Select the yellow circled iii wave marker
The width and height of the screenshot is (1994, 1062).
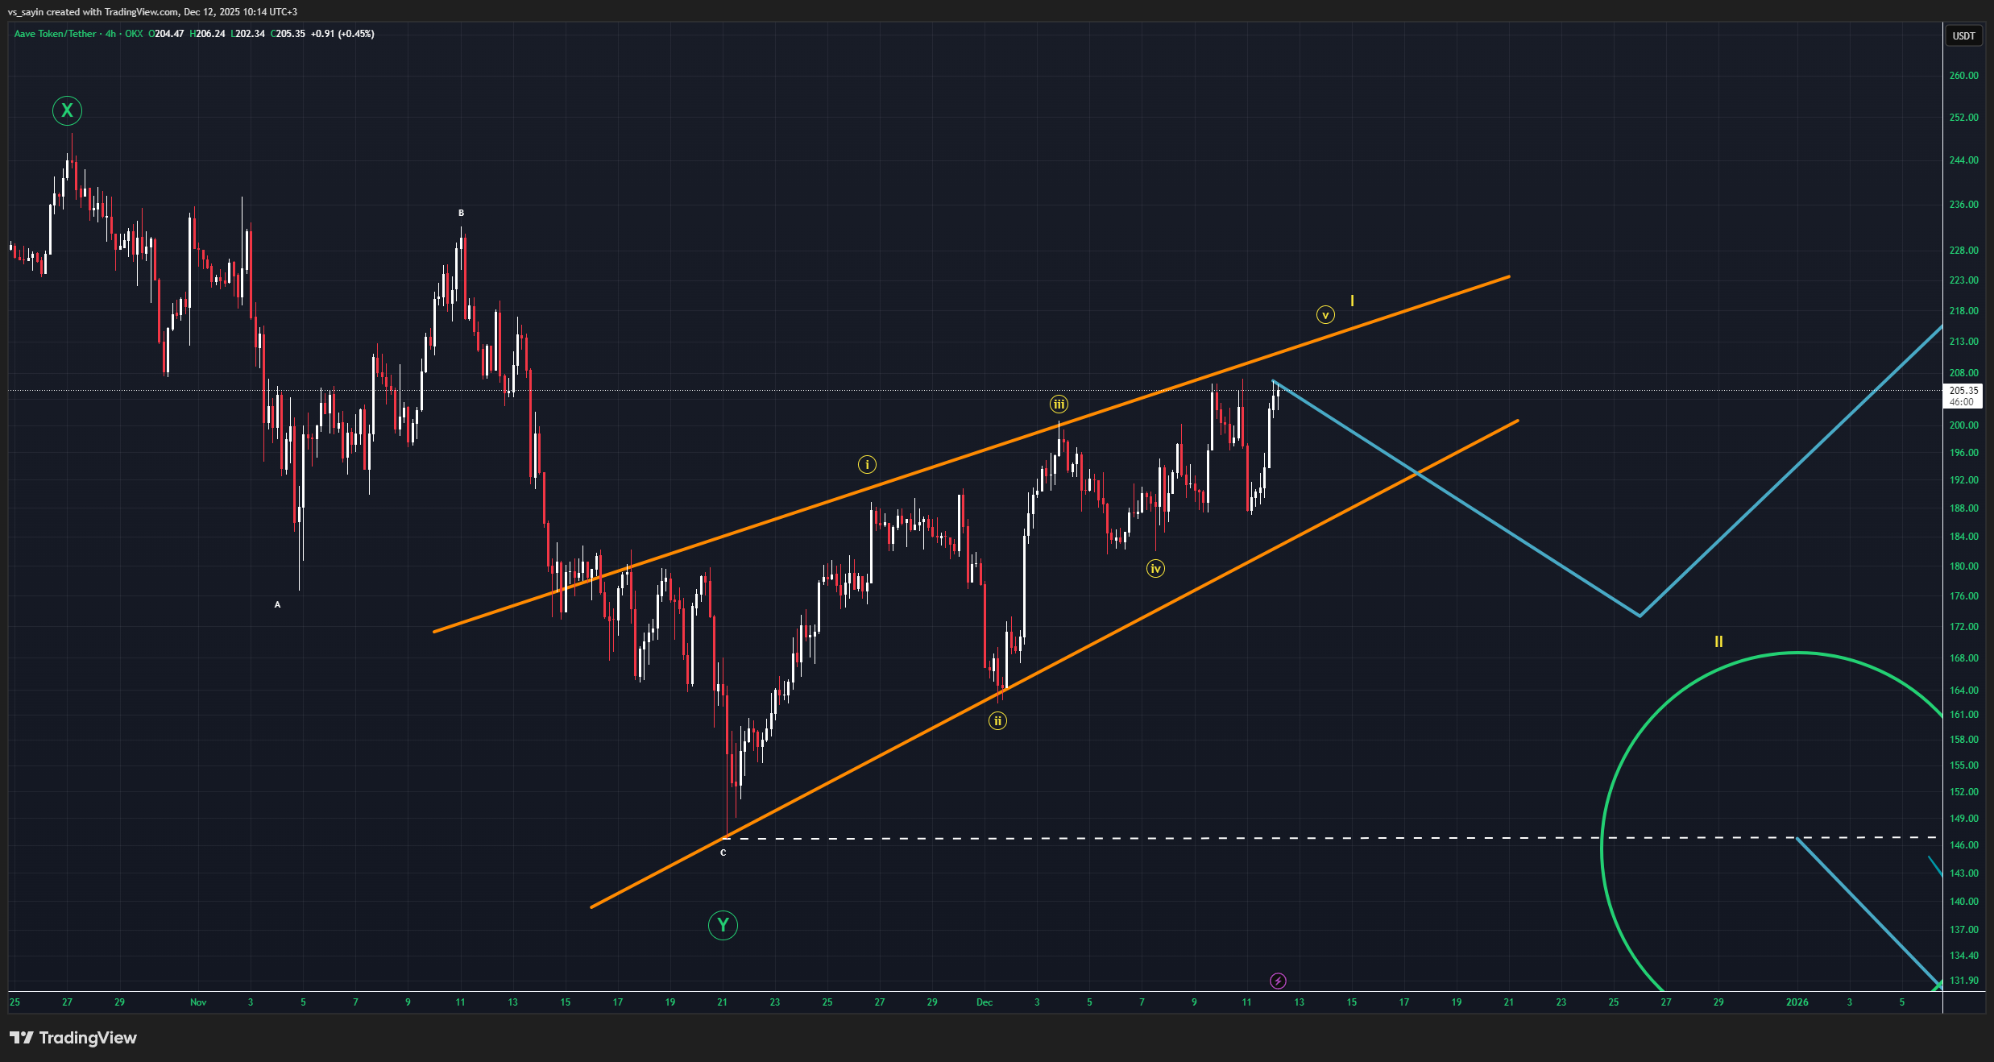click(1059, 404)
